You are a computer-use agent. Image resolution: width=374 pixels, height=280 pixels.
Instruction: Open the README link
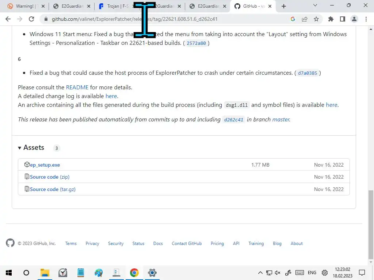coord(77,87)
